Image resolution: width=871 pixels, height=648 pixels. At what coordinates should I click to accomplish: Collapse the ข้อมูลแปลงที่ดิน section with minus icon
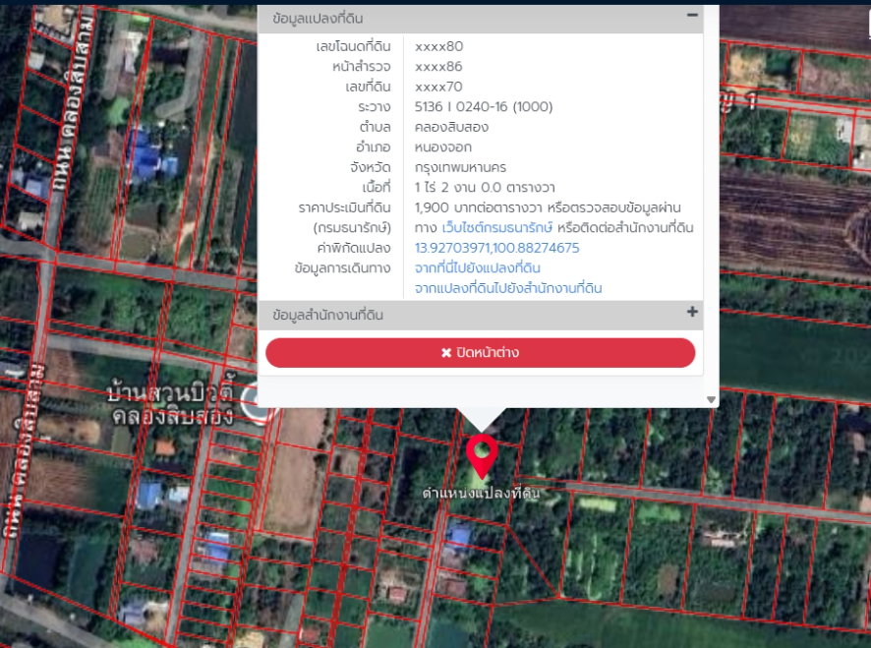click(692, 15)
